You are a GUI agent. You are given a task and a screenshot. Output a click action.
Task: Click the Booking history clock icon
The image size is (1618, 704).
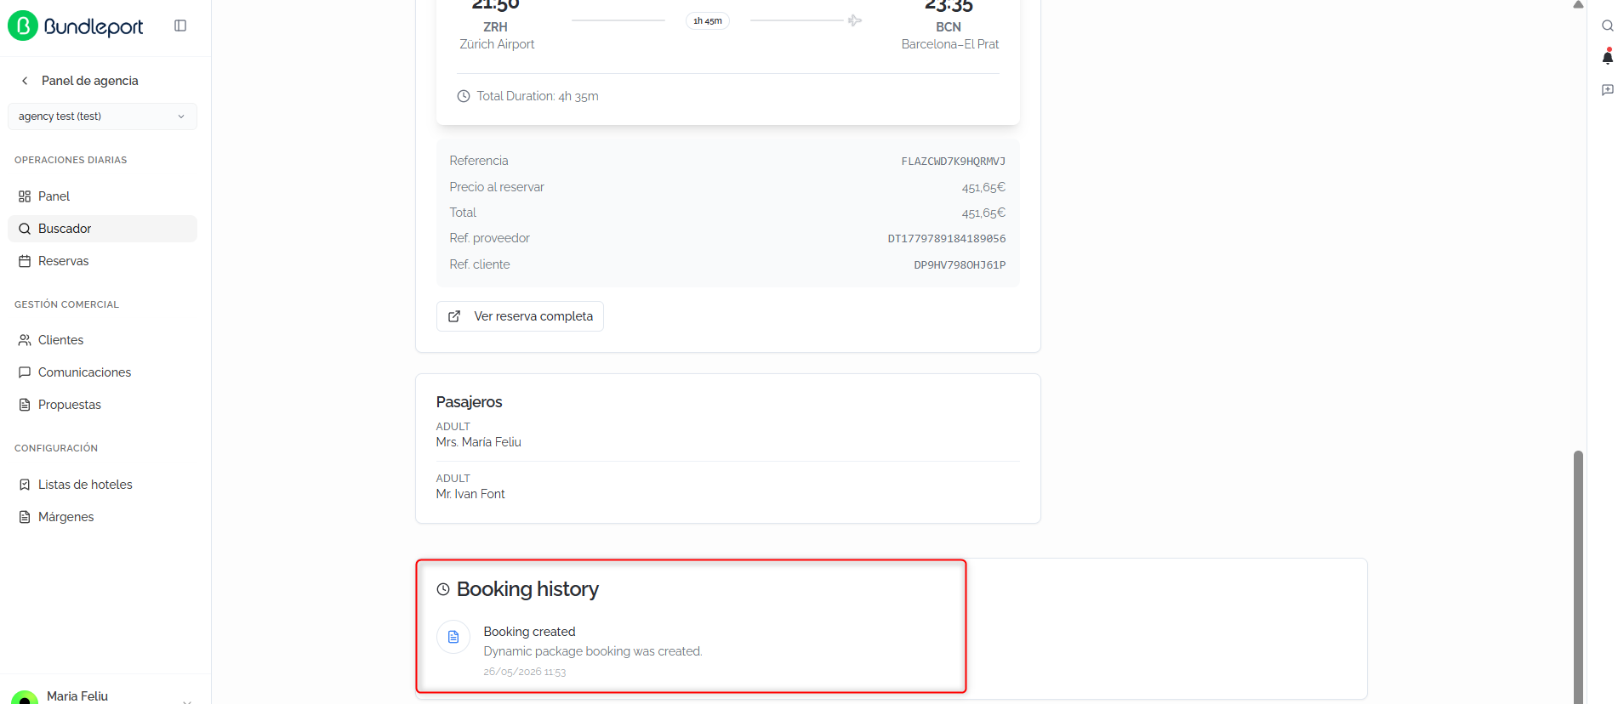point(443,589)
